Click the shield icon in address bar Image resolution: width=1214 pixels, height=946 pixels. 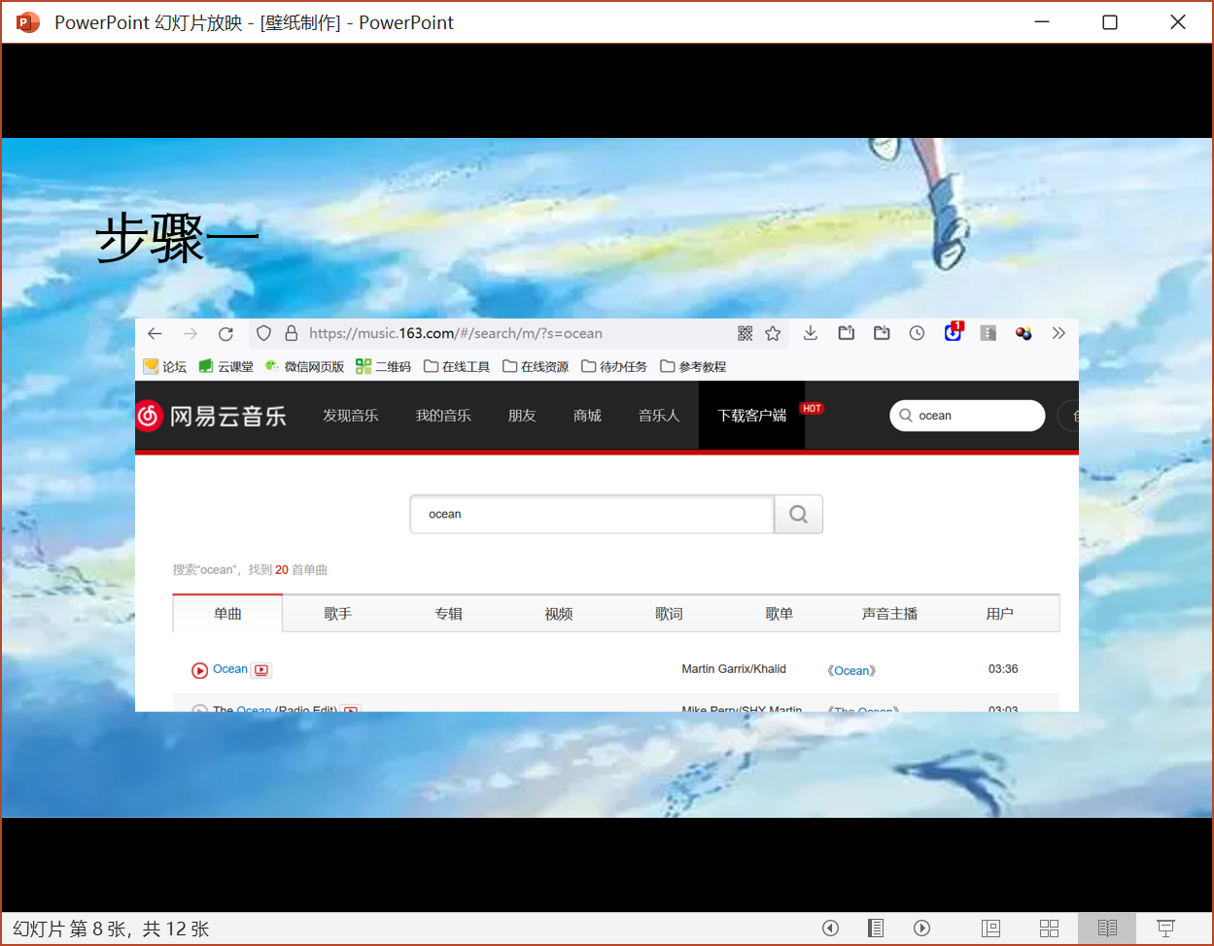[x=263, y=333]
